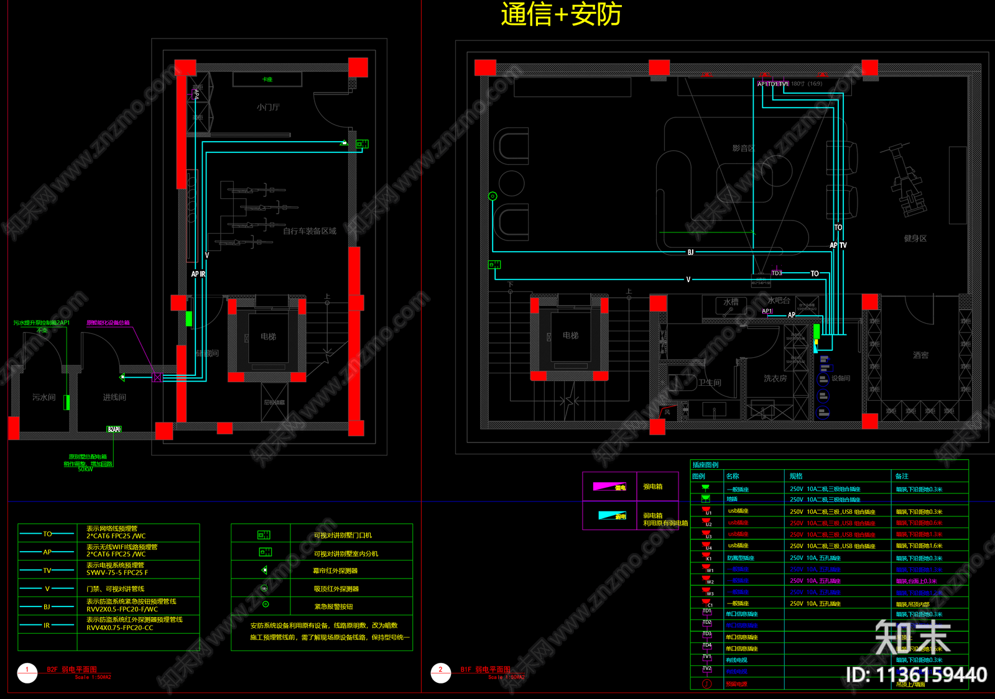Select the TD4 info socket symbol
Image resolution: width=995 pixels, height=699 pixels.
click(707, 647)
